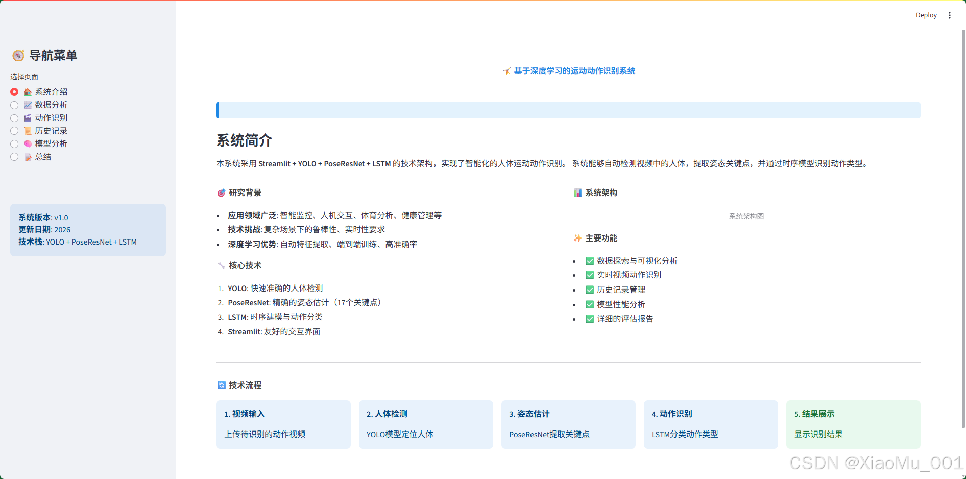Click the 技术栈 line in sidebar
Screen dimensions: 966x479
tap(77, 242)
